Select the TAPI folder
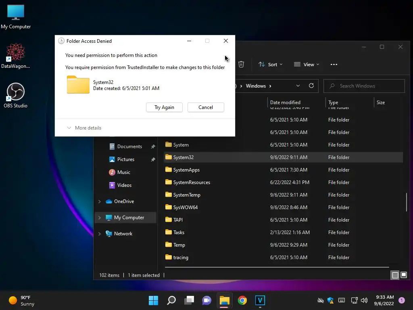 (x=283, y=220)
